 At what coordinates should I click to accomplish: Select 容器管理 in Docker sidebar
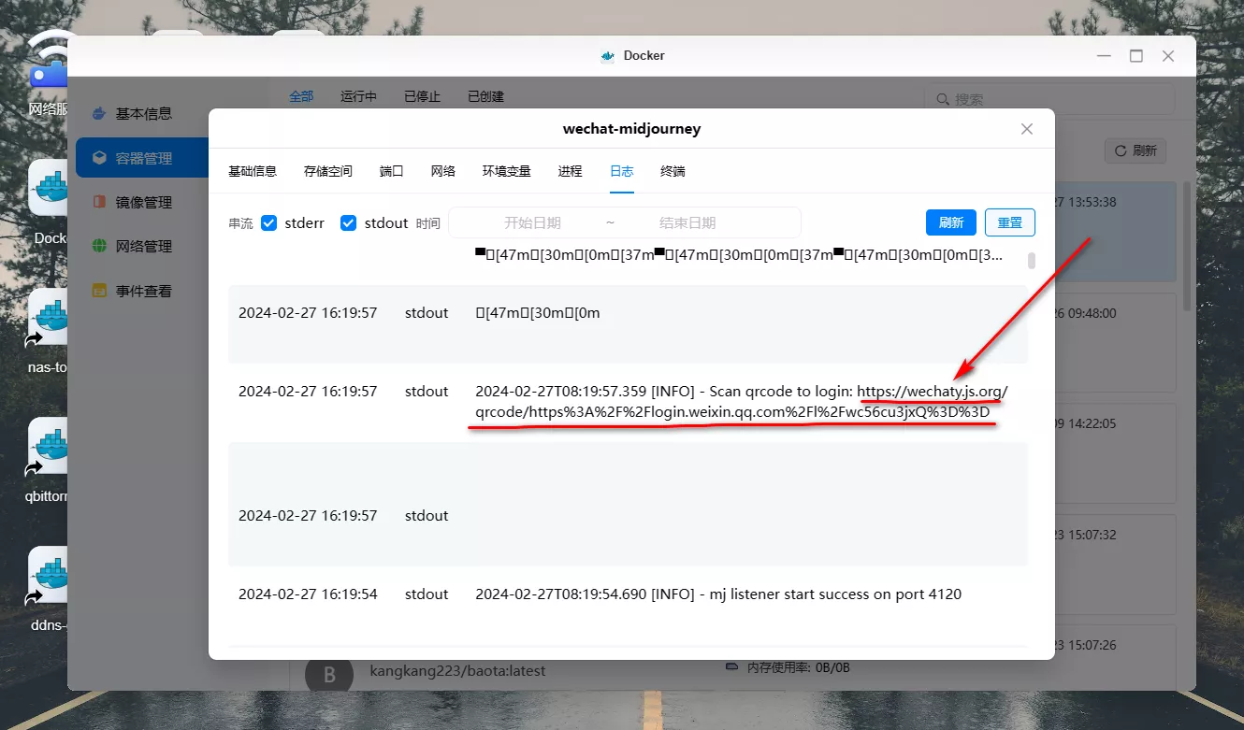(142, 158)
